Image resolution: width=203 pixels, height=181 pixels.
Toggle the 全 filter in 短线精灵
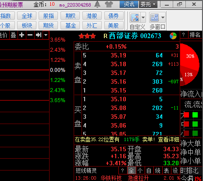click(x=131, y=170)
